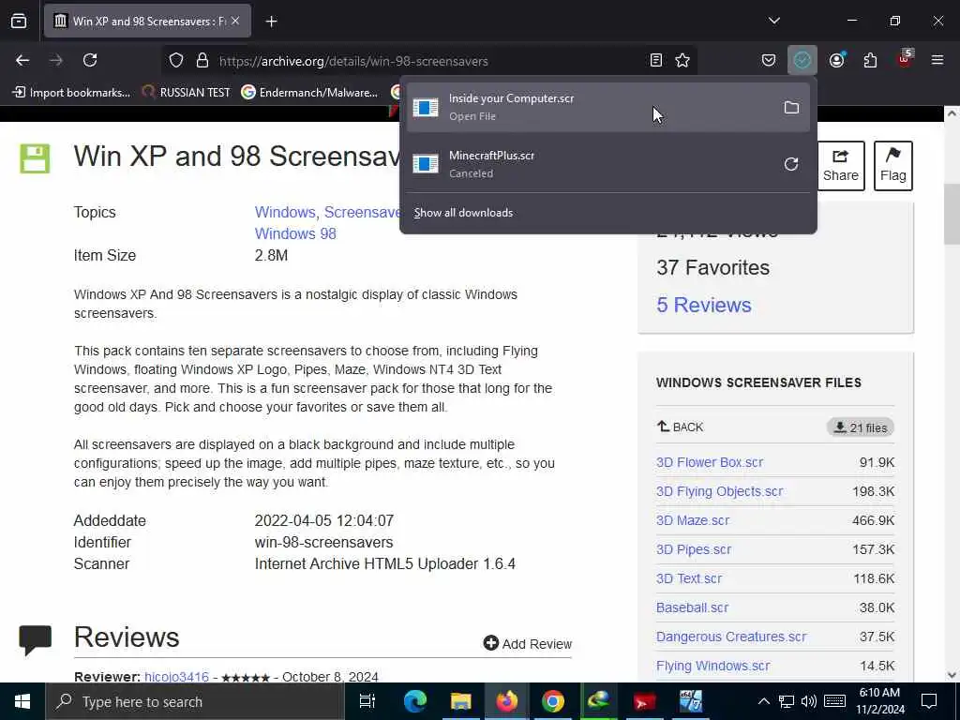Click the 37 Favorites text

pyautogui.click(x=712, y=267)
